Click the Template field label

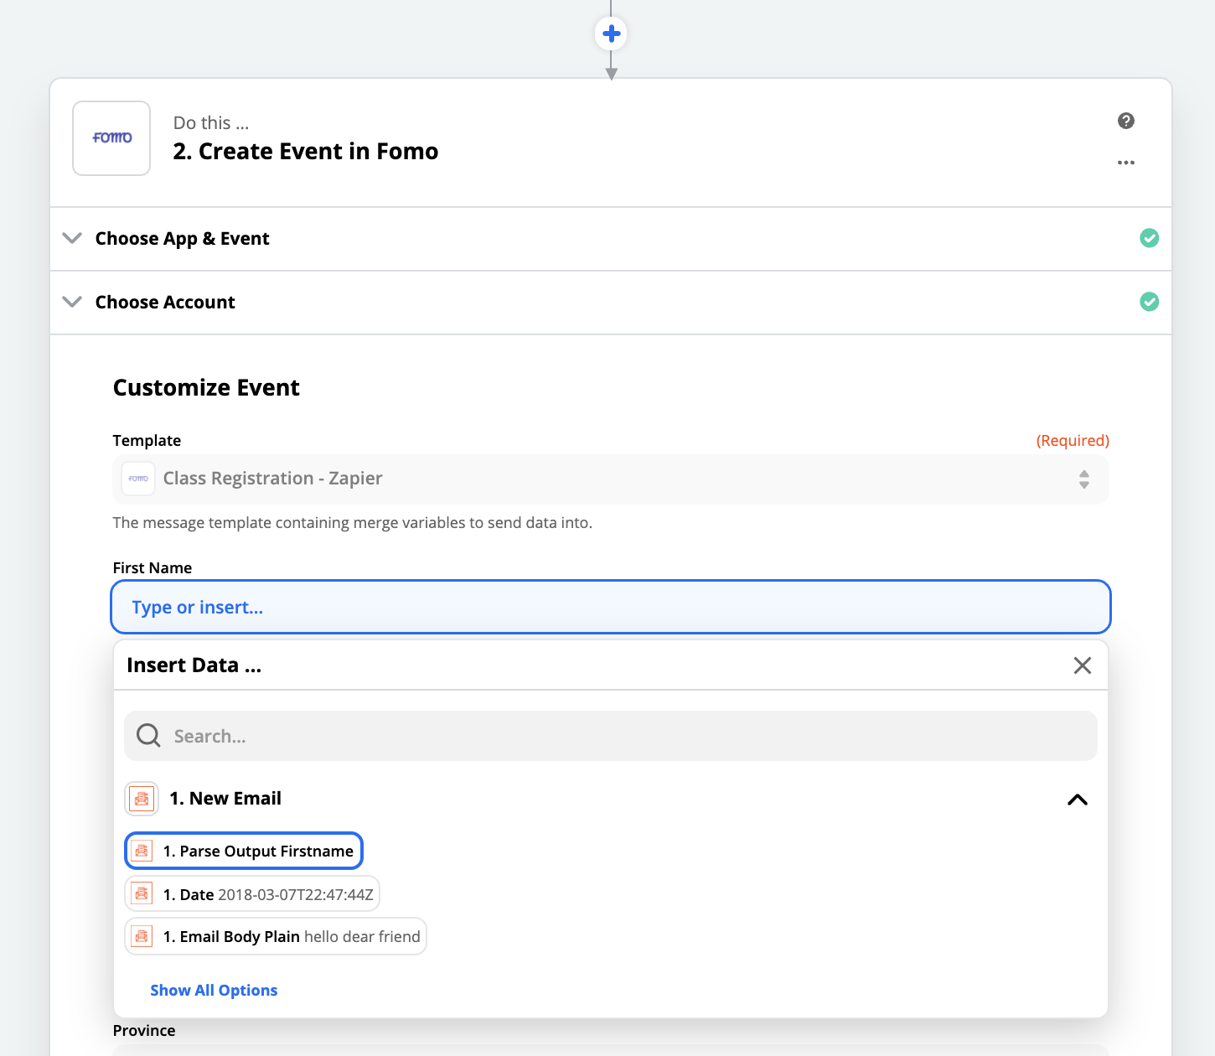click(x=147, y=440)
